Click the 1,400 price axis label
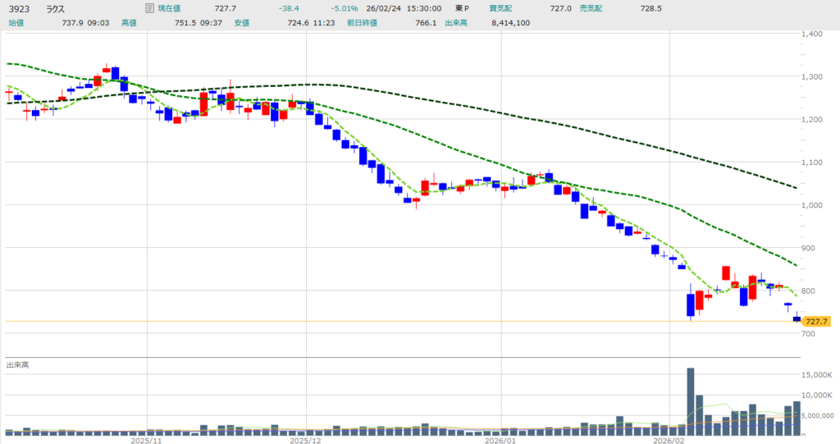Screen dimensions: 840x444 (815, 34)
